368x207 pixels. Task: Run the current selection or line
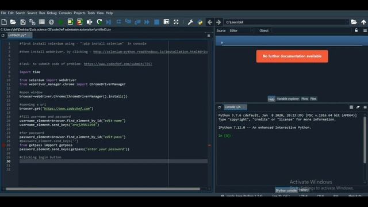[90, 22]
